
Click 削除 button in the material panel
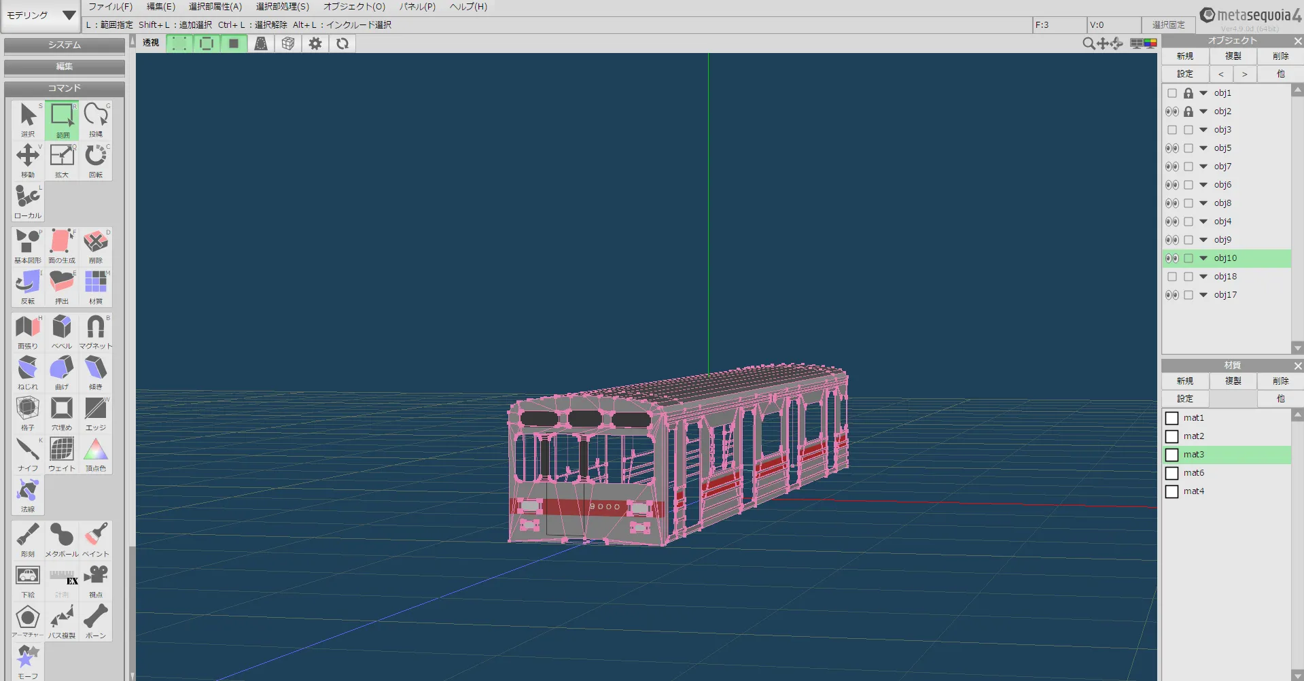(1280, 381)
